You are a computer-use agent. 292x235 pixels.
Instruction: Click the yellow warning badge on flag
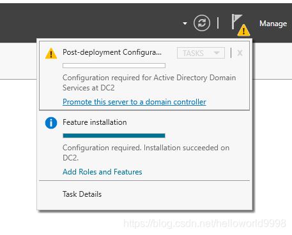(243, 30)
